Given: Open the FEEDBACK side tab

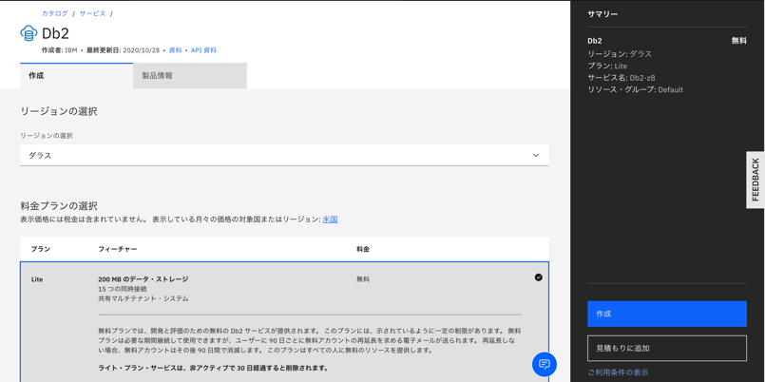Looking at the screenshot, I should click(755, 180).
